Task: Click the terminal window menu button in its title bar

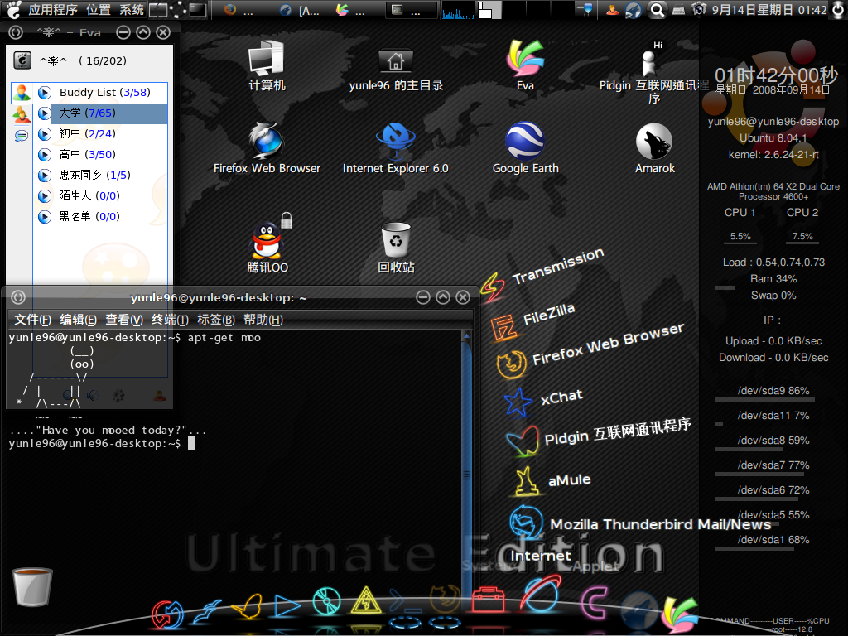Action: (18, 297)
